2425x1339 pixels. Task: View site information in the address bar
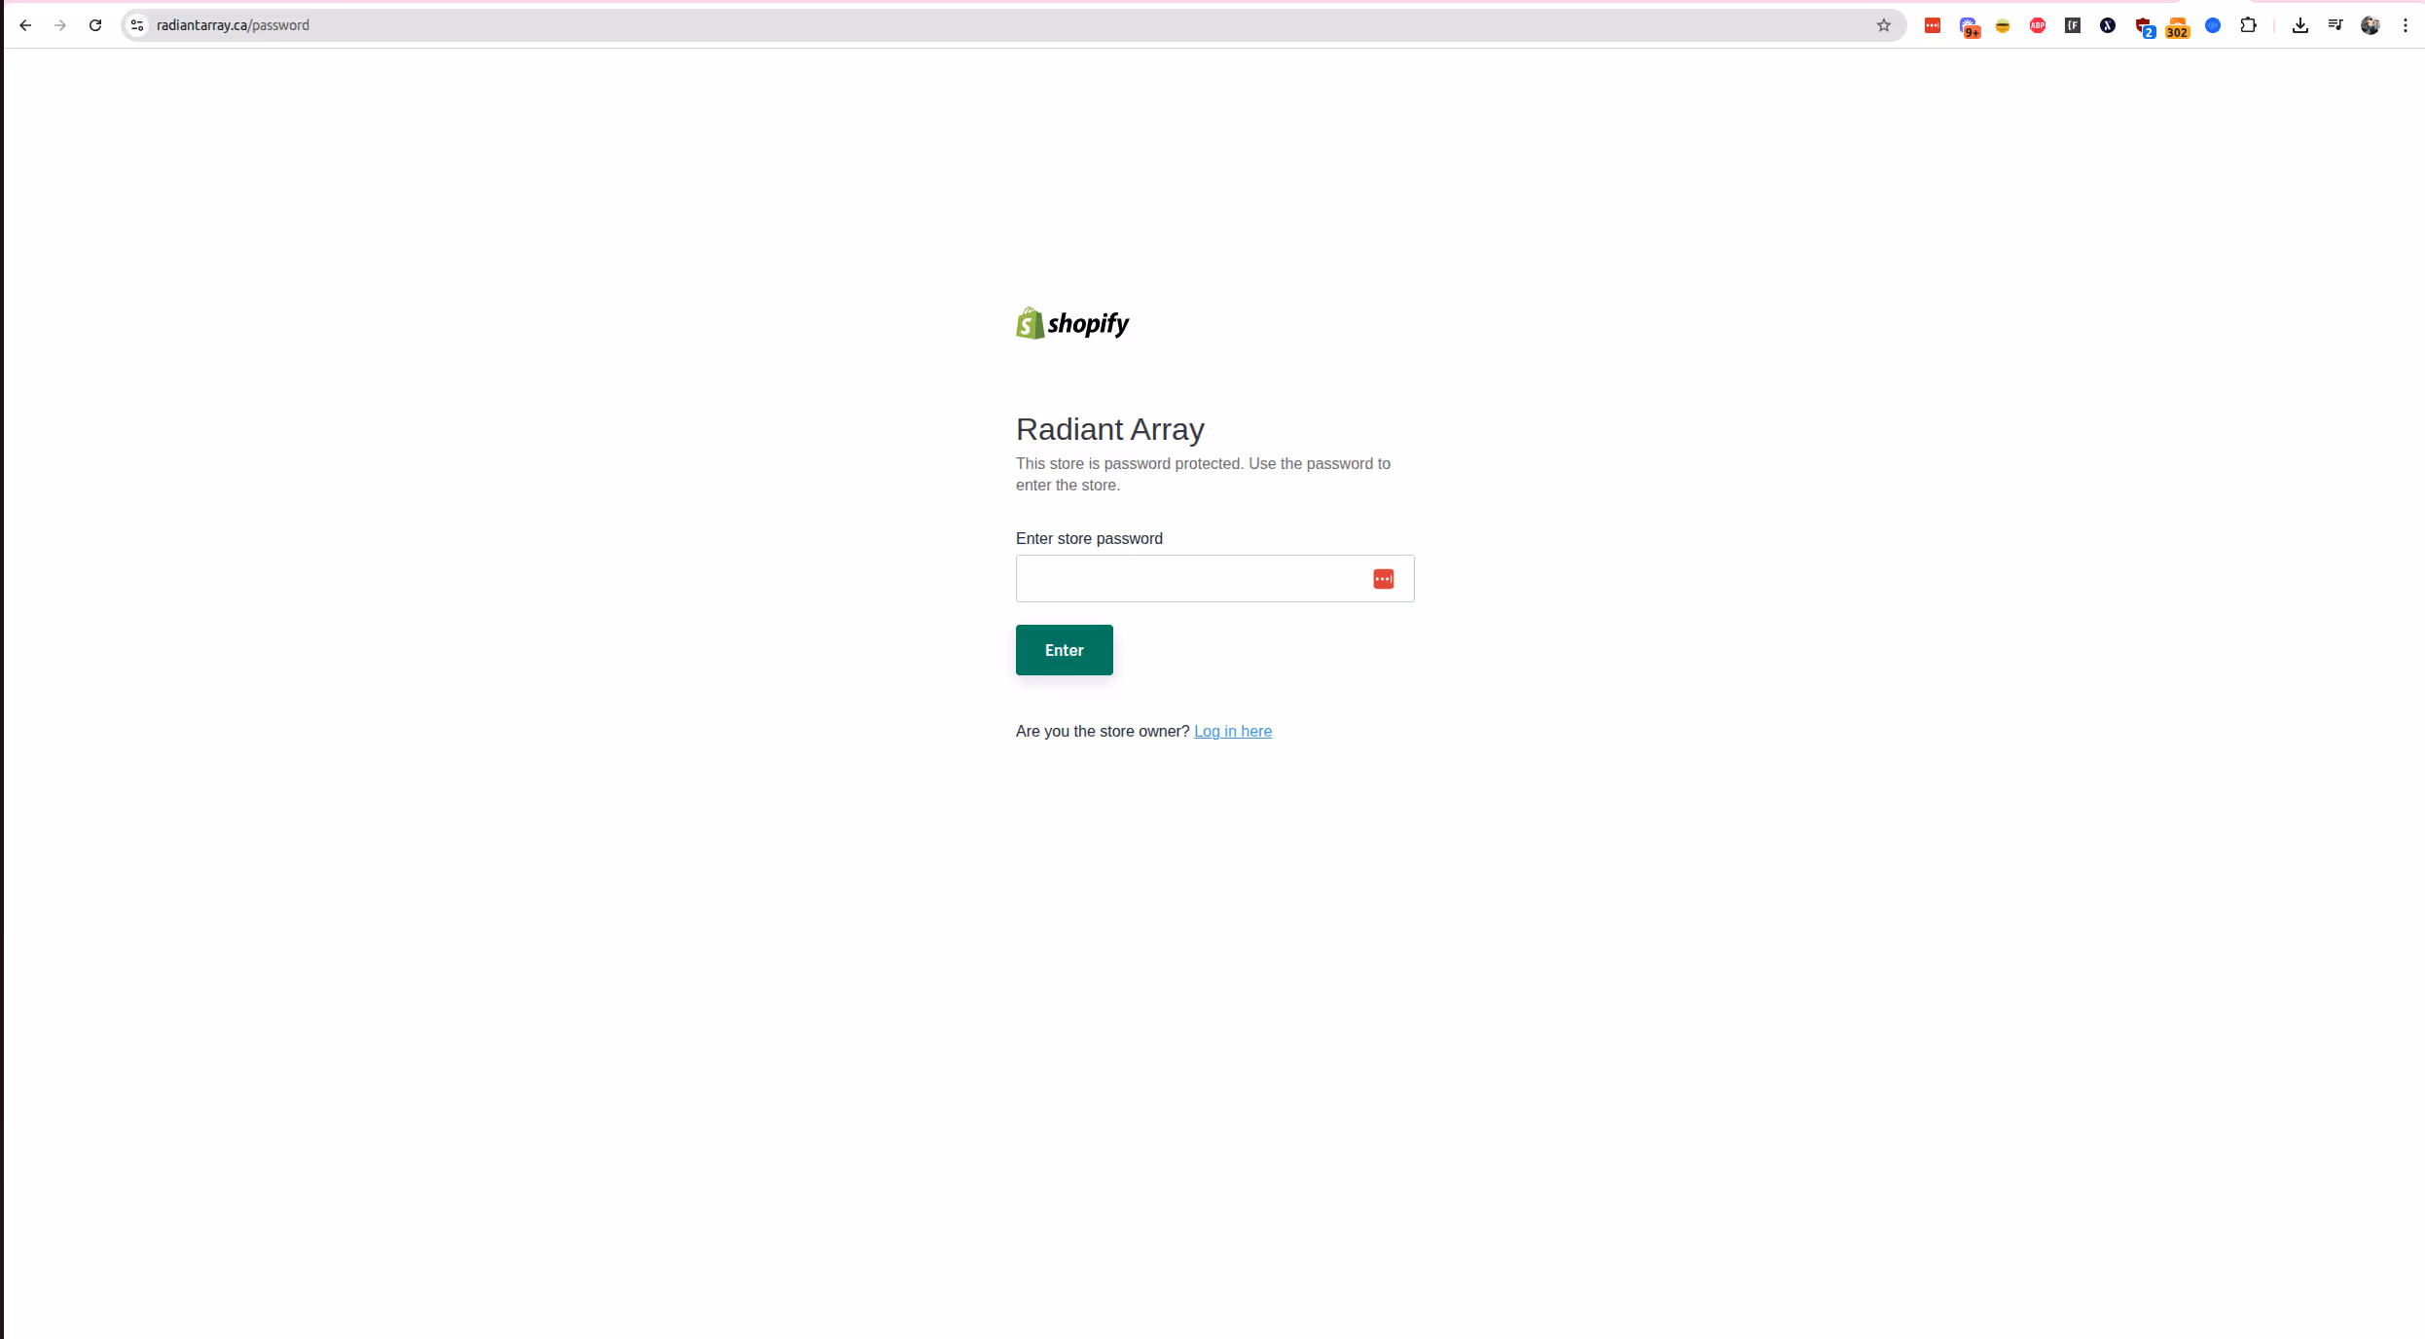tap(137, 25)
